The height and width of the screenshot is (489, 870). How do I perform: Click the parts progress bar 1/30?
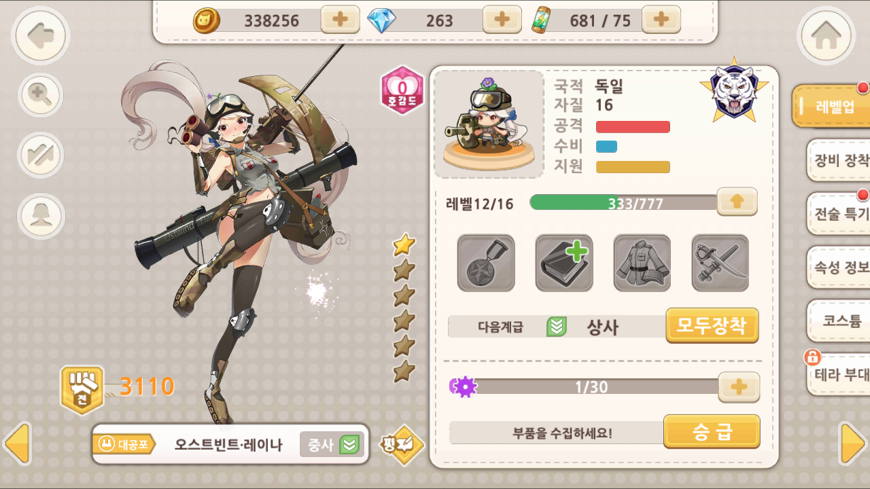pyautogui.click(x=590, y=387)
